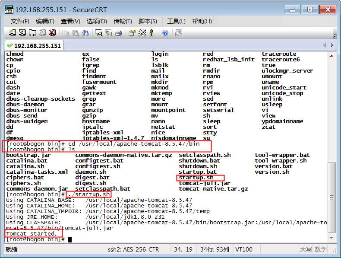Open Session Options toolbar icon
This screenshot has height=258, width=341.
[x=132, y=33]
